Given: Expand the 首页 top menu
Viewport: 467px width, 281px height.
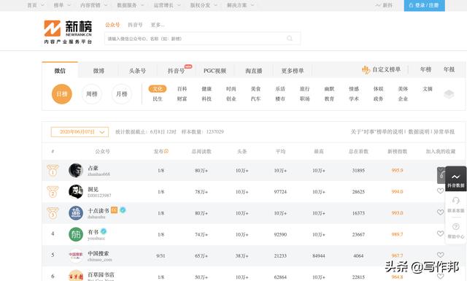Looking at the screenshot, I should coord(36,5).
